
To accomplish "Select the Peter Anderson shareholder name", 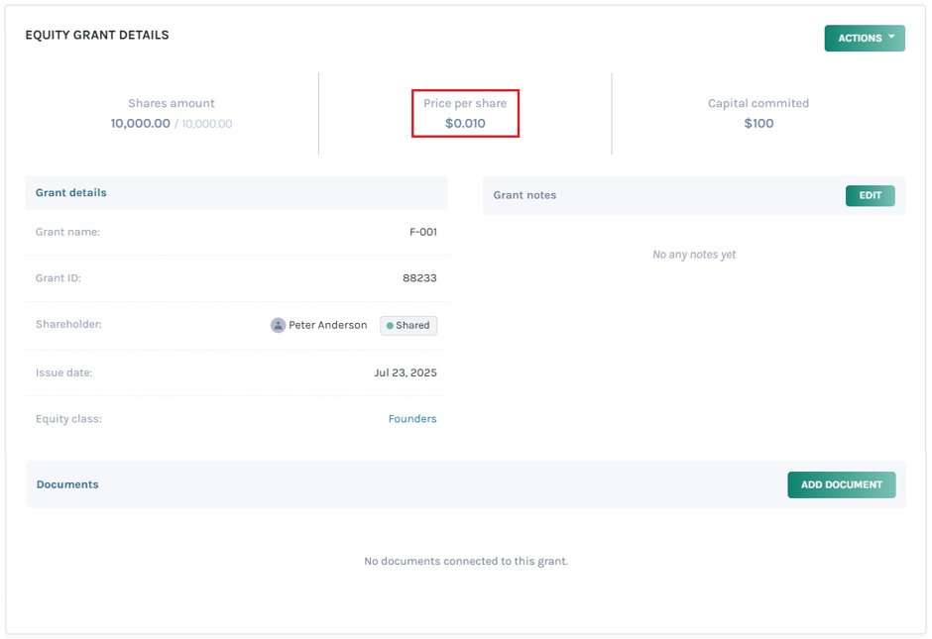I will coord(327,325).
